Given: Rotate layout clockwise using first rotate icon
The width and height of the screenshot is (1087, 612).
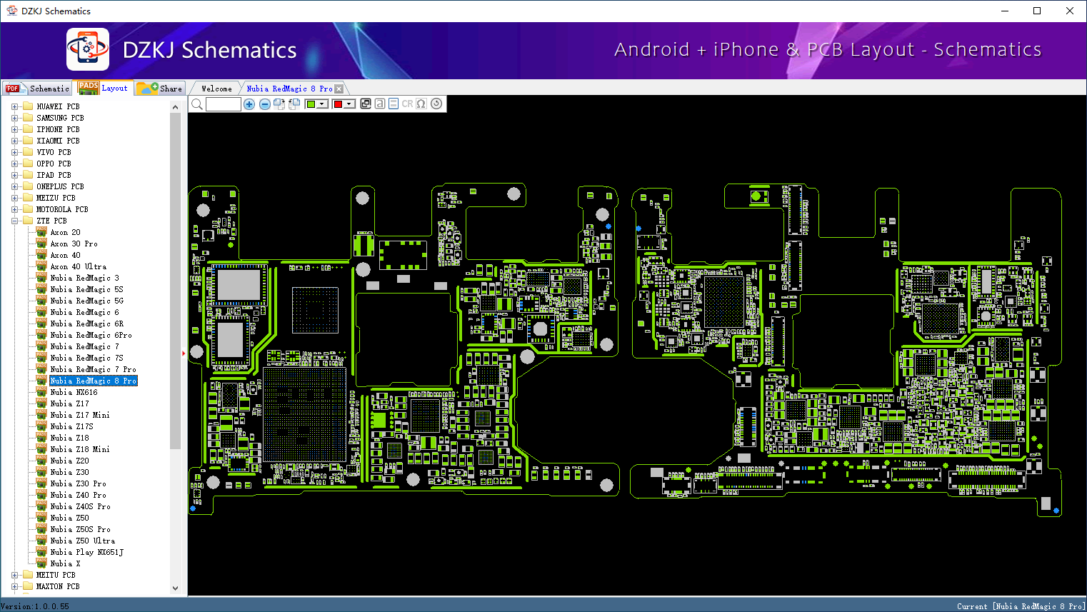Looking at the screenshot, I should [279, 104].
